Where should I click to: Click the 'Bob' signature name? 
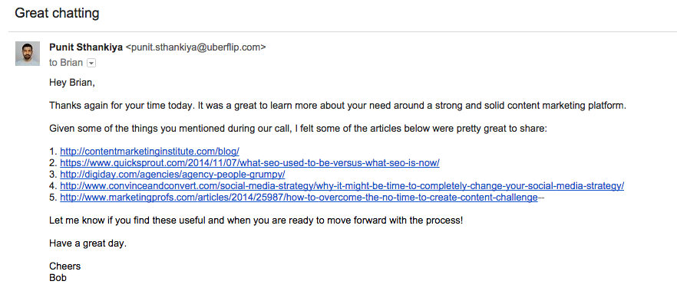[58, 278]
